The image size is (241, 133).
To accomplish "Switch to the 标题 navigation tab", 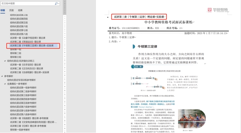I will 2,10.
